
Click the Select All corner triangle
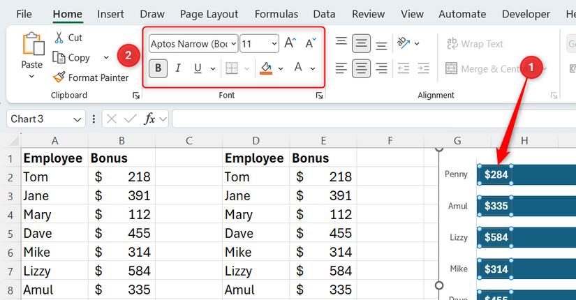coord(14,141)
